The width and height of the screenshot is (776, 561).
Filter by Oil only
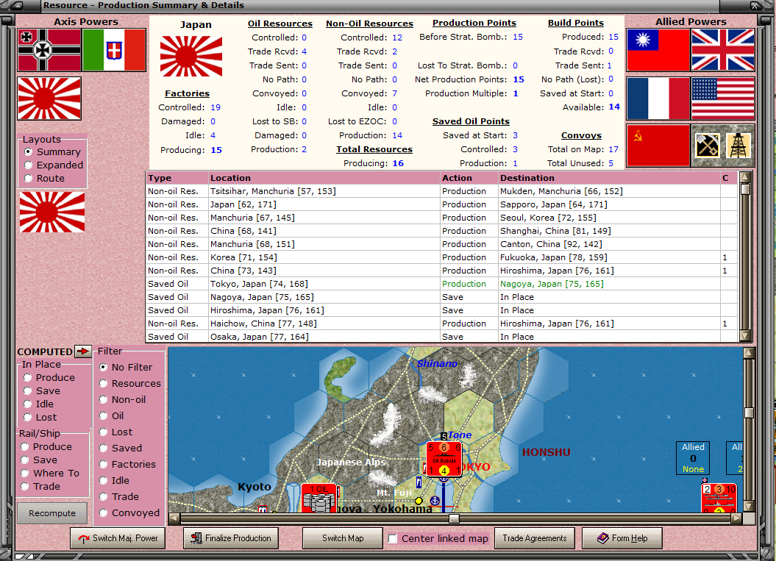click(x=104, y=415)
